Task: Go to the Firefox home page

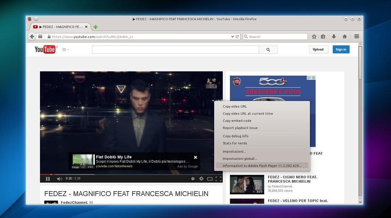Action: coord(345,37)
